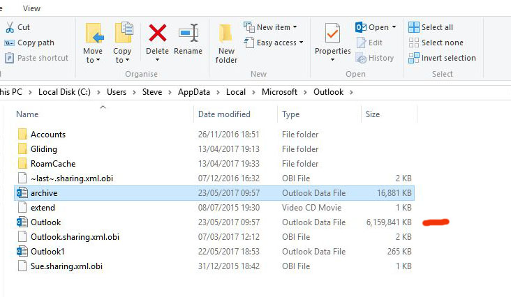Click the New item icon
511x297 pixels.
tap(249, 27)
